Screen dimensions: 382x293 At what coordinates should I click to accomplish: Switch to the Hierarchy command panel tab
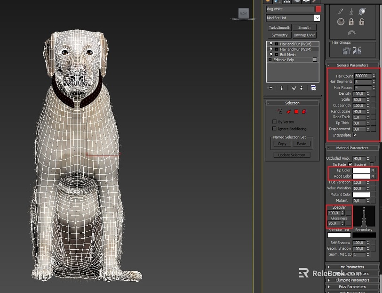pos(287,1)
